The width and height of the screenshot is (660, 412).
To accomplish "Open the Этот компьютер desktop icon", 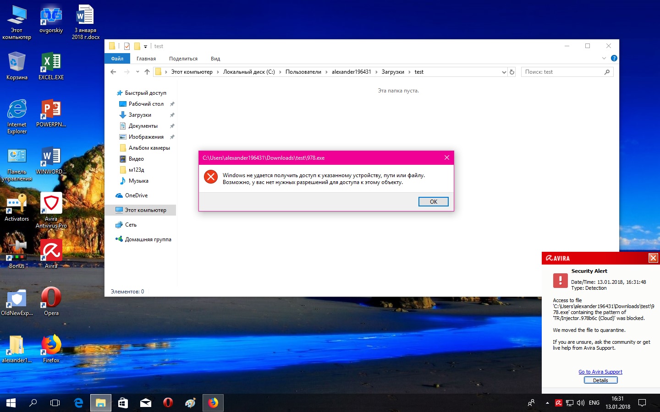I will [x=17, y=22].
